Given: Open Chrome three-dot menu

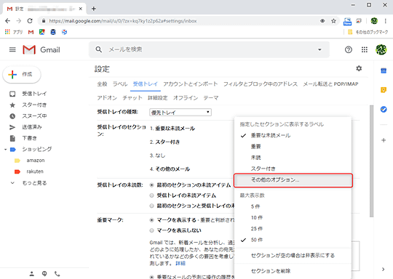Looking at the screenshot, I should (x=386, y=21).
